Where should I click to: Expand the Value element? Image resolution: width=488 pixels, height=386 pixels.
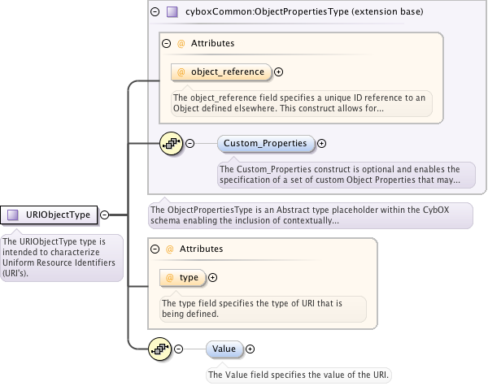pyautogui.click(x=250, y=349)
